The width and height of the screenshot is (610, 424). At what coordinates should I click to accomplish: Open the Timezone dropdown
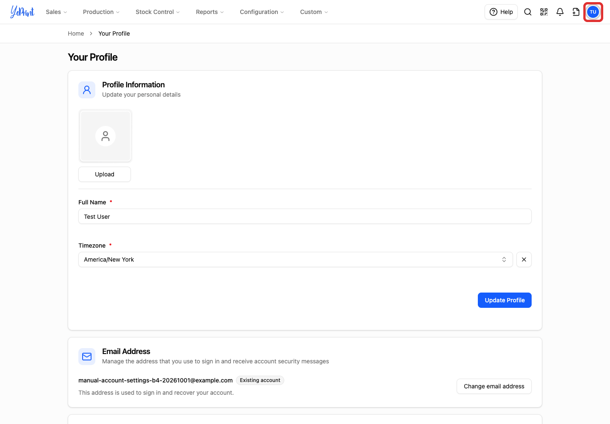click(296, 259)
